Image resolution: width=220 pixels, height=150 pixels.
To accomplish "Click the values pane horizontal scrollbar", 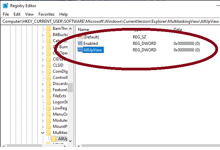I will click(151, 146).
